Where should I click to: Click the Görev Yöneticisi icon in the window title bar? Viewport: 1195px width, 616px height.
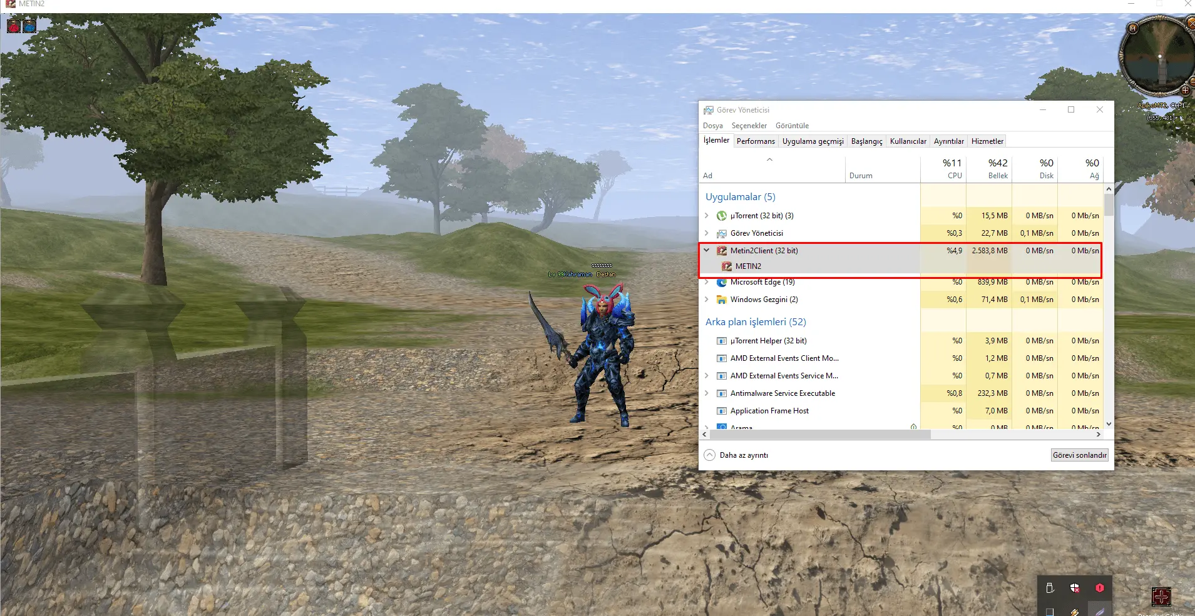pos(708,110)
